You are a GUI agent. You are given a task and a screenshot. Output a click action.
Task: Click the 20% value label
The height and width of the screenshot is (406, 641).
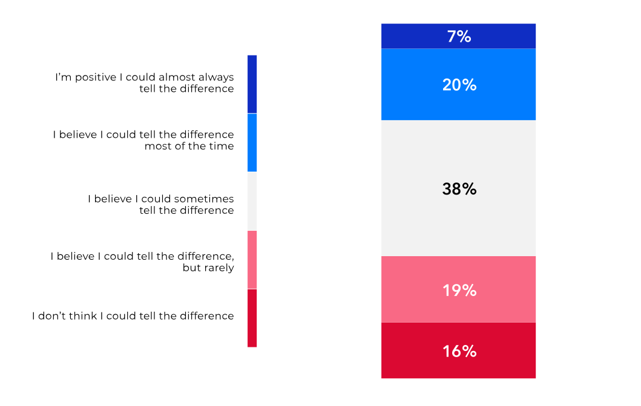click(459, 85)
